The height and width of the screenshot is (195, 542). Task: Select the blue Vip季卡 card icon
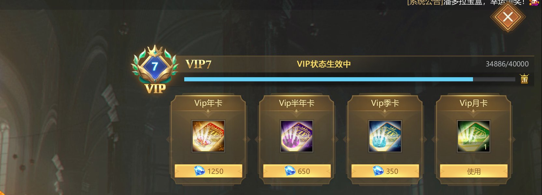(385, 136)
